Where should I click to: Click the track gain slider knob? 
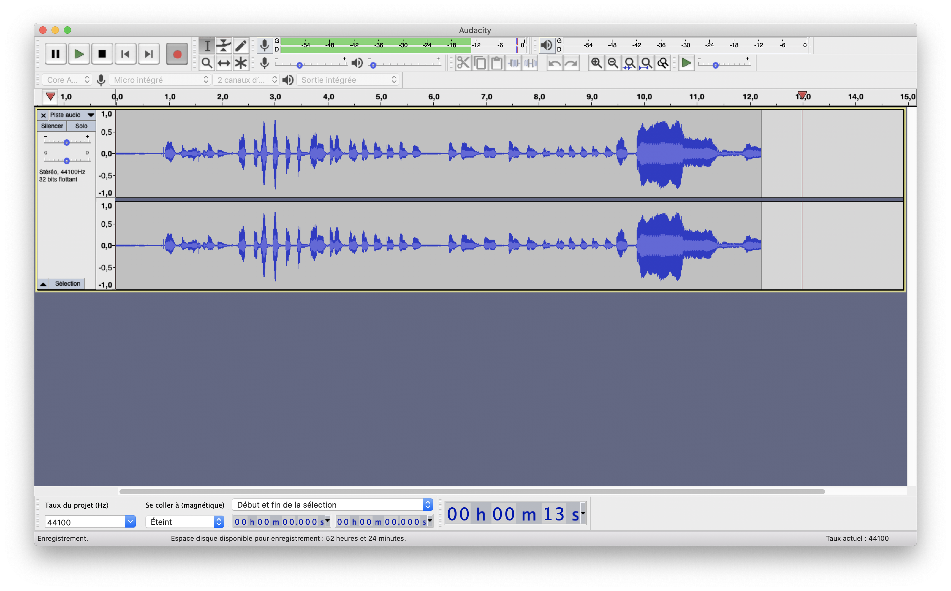click(67, 142)
